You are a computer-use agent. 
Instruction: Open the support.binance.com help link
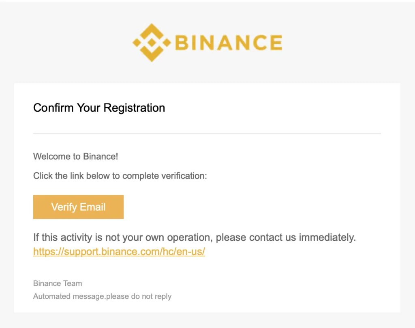pyautogui.click(x=119, y=252)
